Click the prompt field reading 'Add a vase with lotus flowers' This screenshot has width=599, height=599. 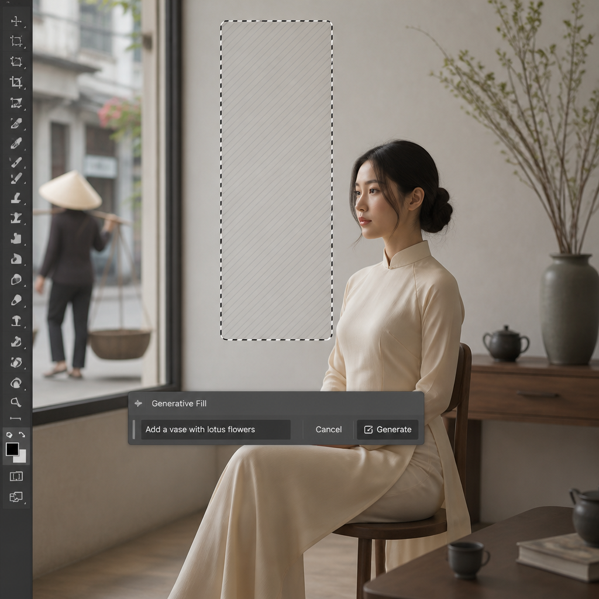coord(216,429)
